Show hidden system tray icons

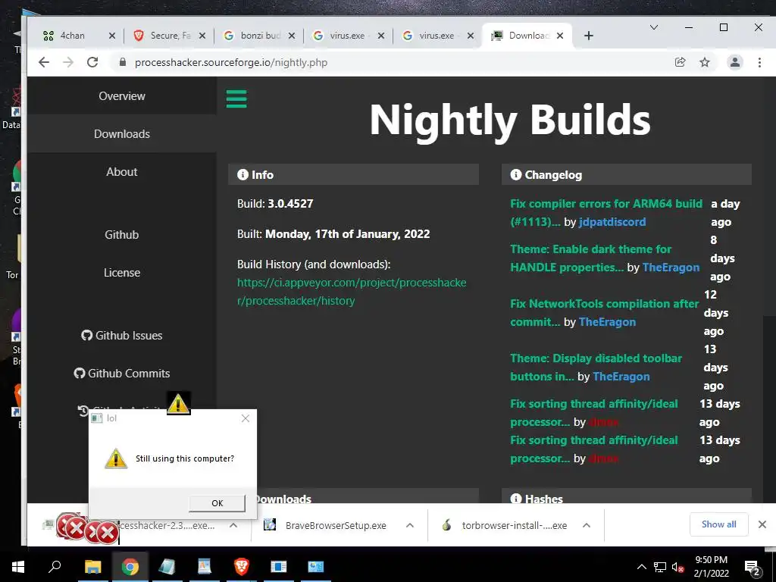point(641,567)
